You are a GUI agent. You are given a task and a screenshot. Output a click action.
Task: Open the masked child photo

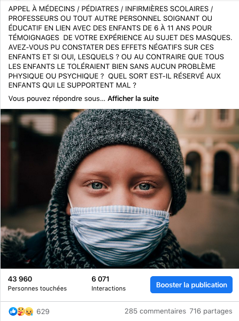(x=120, y=189)
